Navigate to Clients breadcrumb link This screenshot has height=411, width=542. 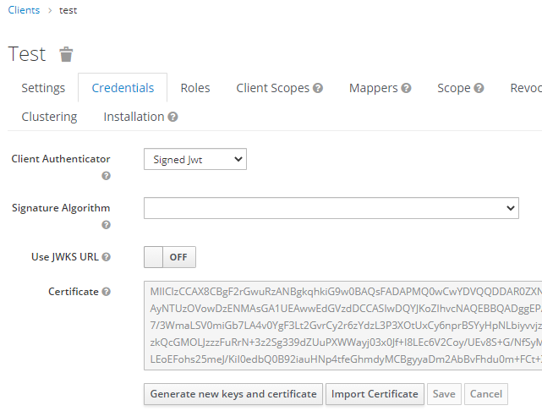(24, 10)
